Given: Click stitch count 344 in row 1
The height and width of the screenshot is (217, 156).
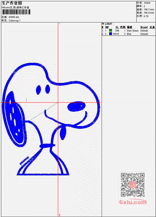Looking at the screenshot, I should coord(117,30).
